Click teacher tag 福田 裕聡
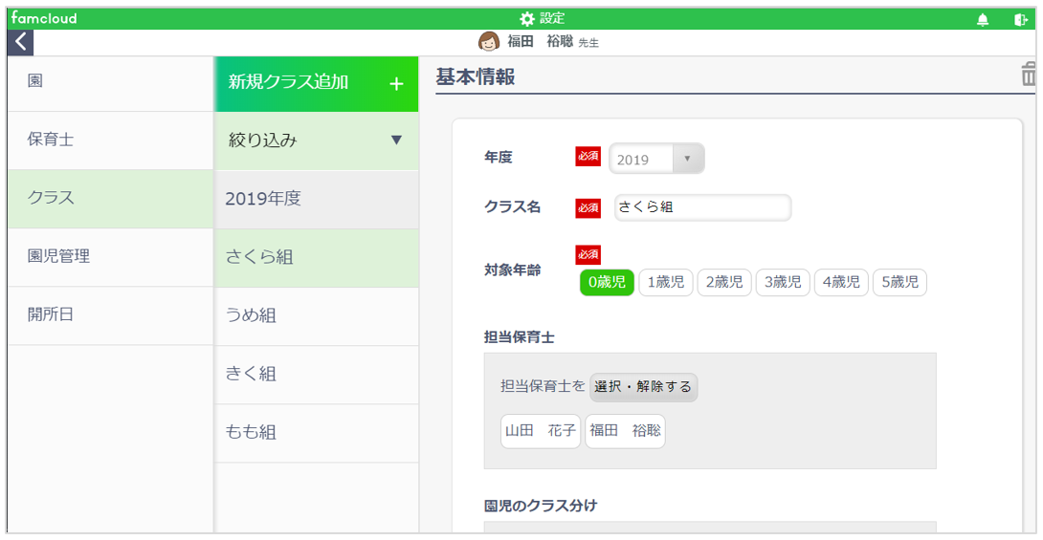 pyautogui.click(x=625, y=431)
